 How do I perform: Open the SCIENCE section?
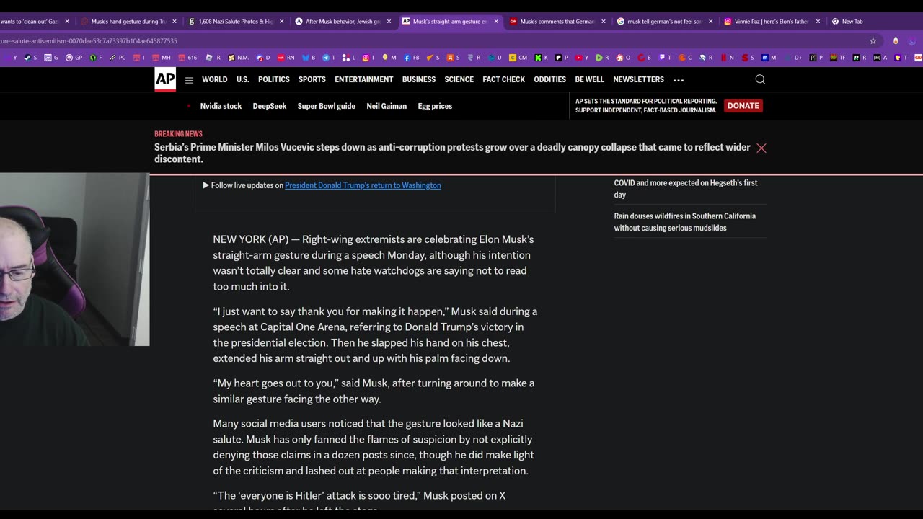(x=459, y=79)
